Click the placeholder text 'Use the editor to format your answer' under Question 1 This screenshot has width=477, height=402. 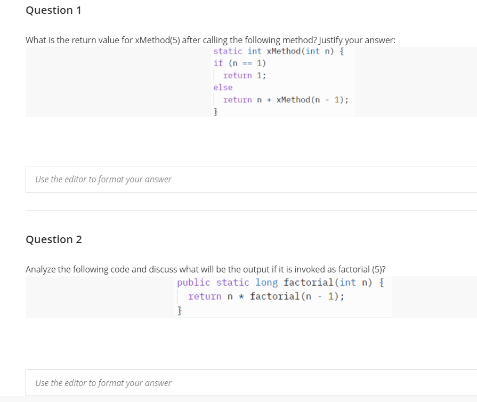click(103, 179)
